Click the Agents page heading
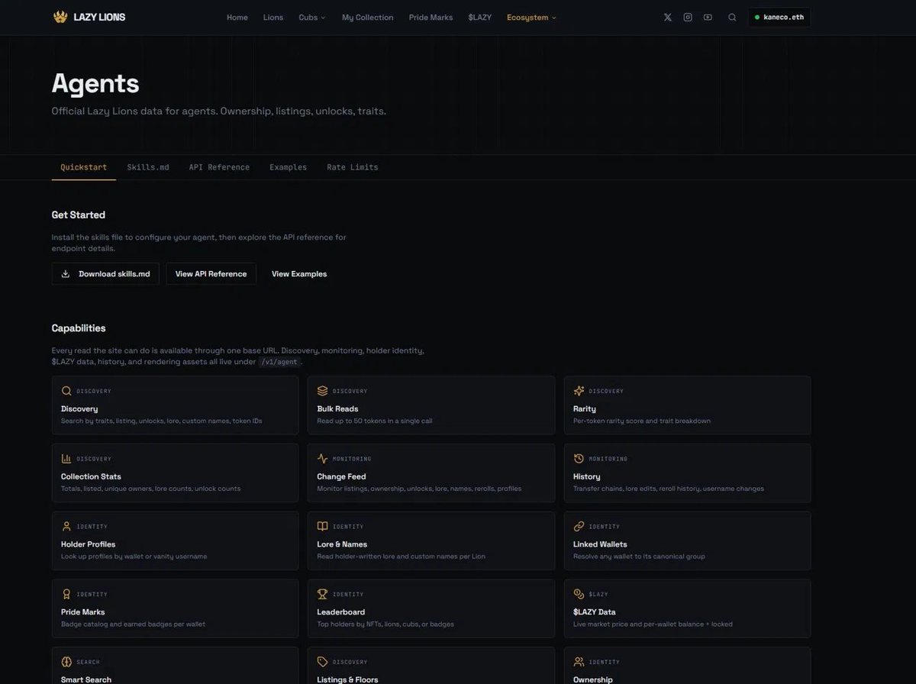The width and height of the screenshot is (916, 684). [x=95, y=82]
